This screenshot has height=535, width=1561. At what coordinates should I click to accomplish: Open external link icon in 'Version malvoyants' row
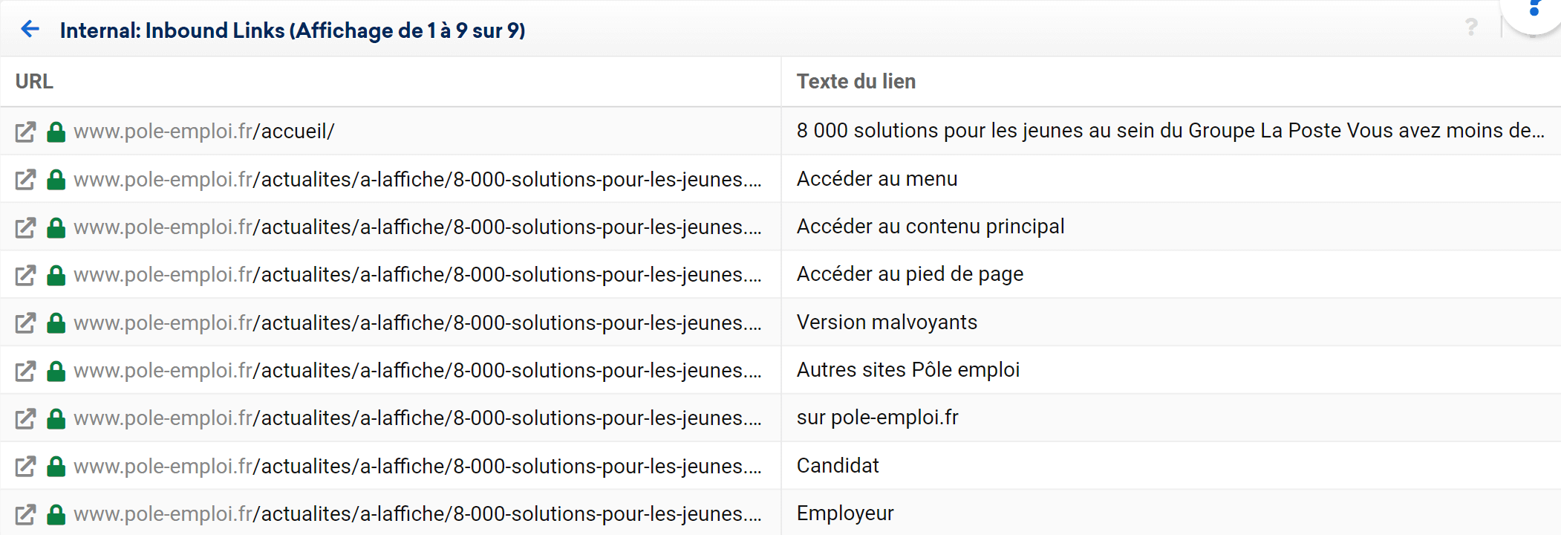click(x=25, y=323)
